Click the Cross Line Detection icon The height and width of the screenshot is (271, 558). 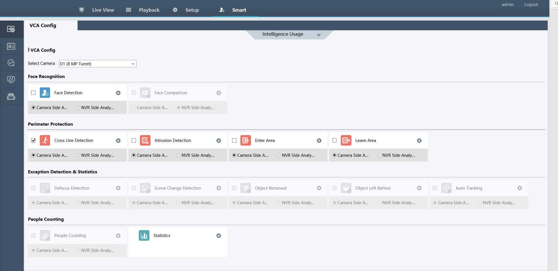[45, 140]
